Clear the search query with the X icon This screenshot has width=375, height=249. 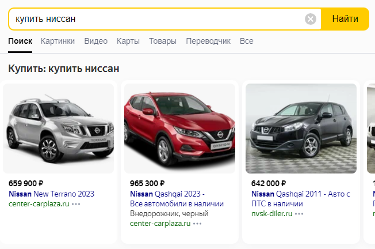pyautogui.click(x=311, y=19)
